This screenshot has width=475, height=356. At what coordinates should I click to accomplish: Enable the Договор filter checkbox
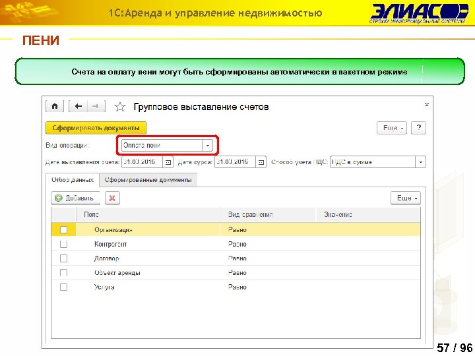point(63,258)
